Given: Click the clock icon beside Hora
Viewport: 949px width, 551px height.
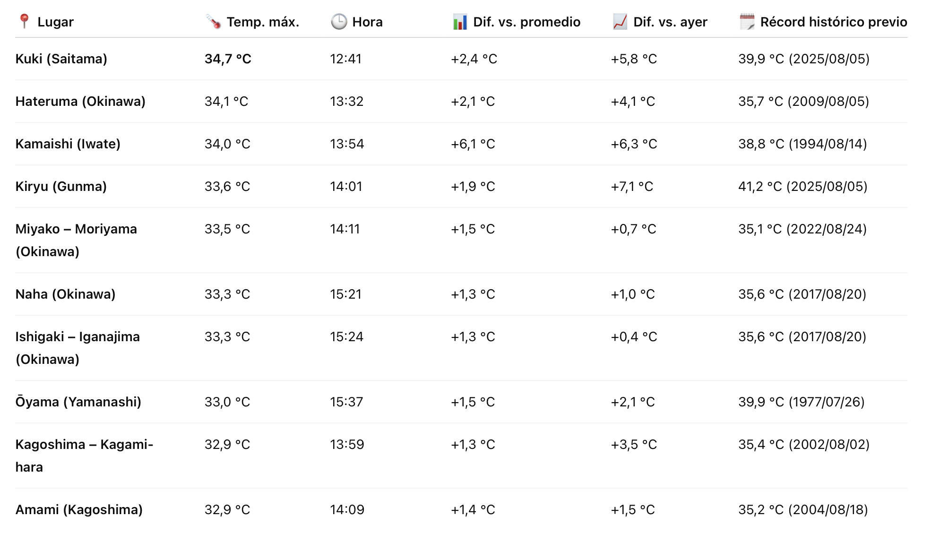Looking at the screenshot, I should tap(339, 22).
